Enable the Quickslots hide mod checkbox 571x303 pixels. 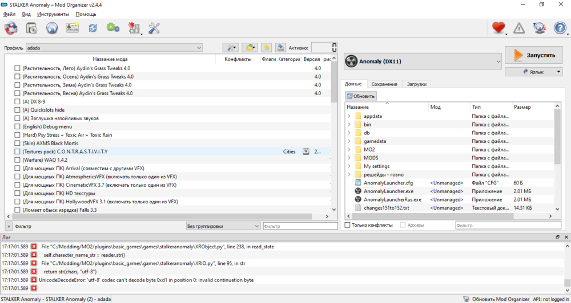(x=17, y=110)
